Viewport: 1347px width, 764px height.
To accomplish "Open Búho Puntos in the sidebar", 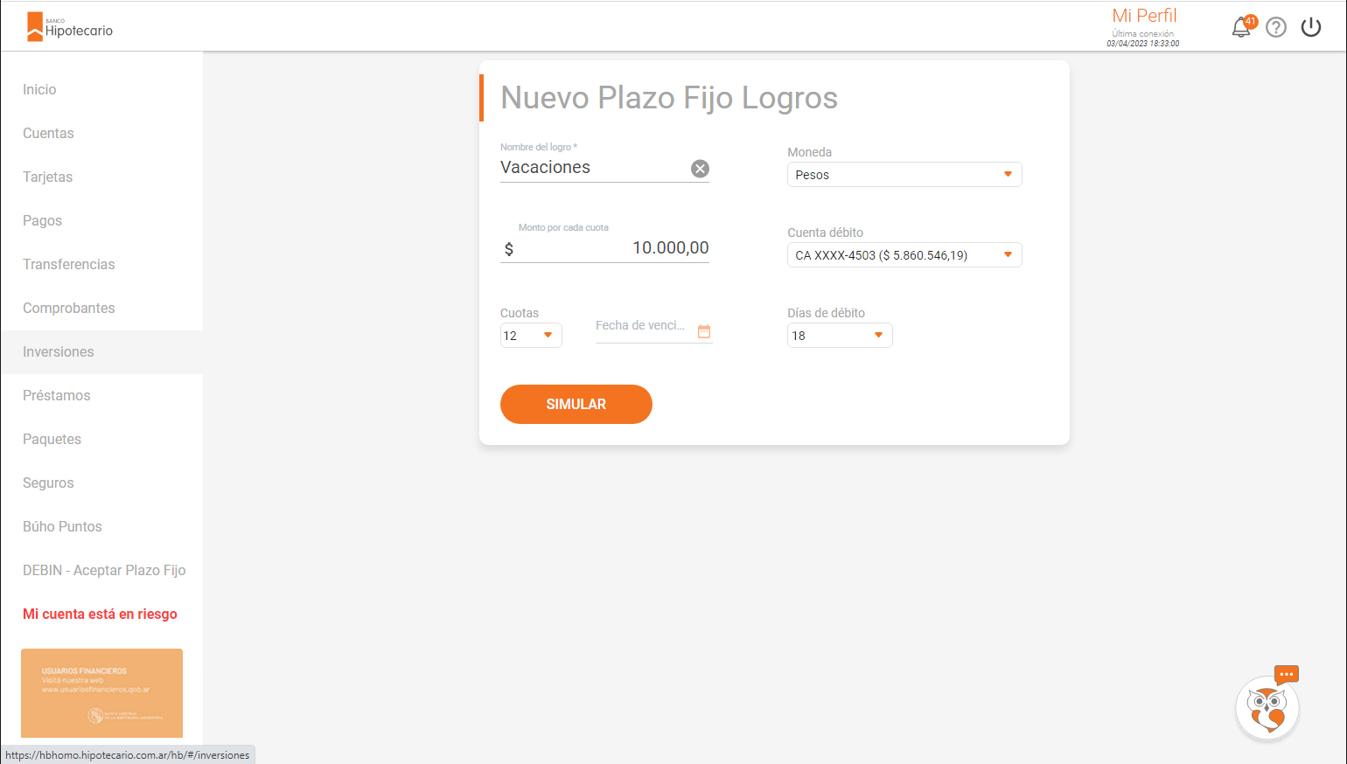I will click(62, 527).
